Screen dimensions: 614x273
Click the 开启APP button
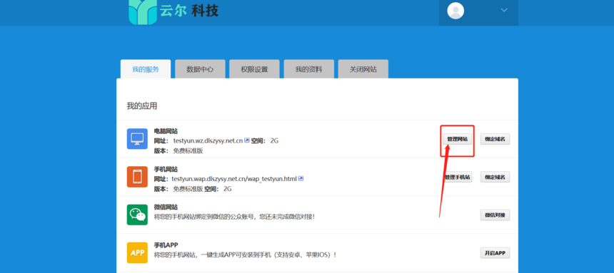click(x=495, y=253)
